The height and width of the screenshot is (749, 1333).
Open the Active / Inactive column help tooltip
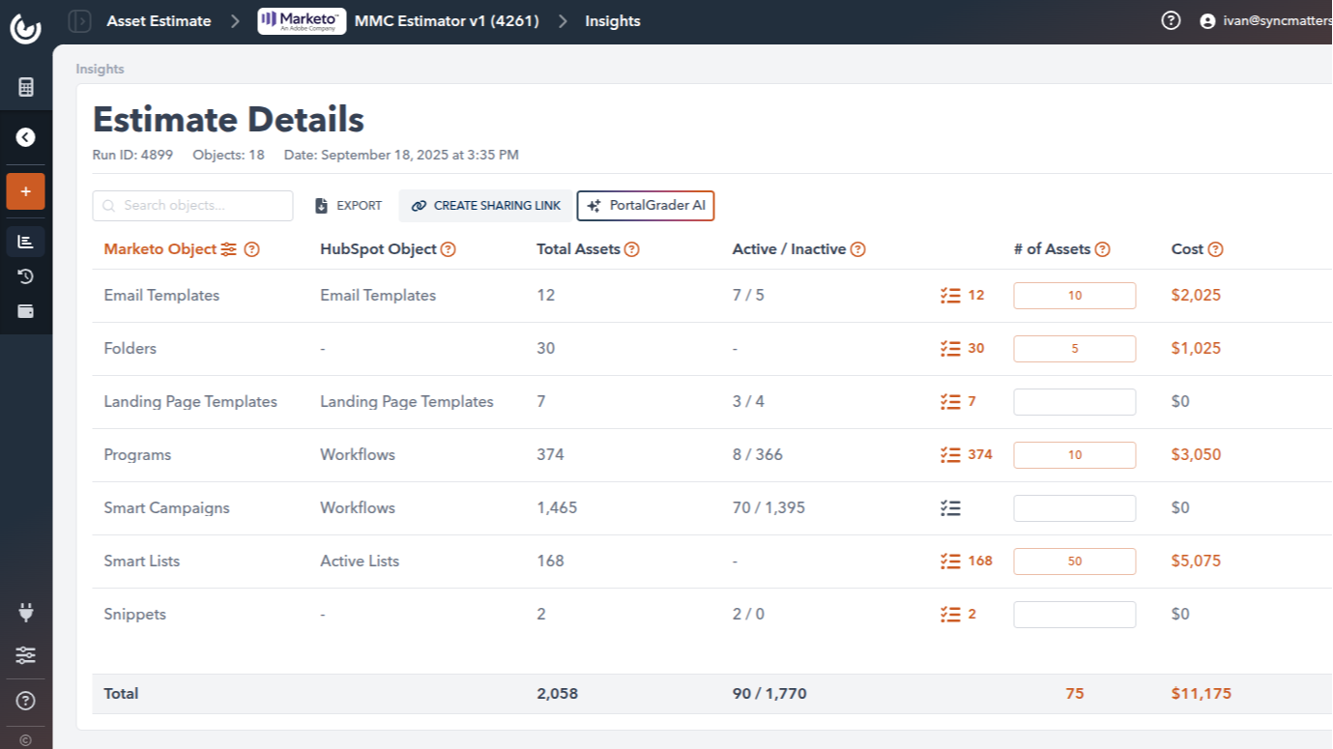click(x=857, y=248)
